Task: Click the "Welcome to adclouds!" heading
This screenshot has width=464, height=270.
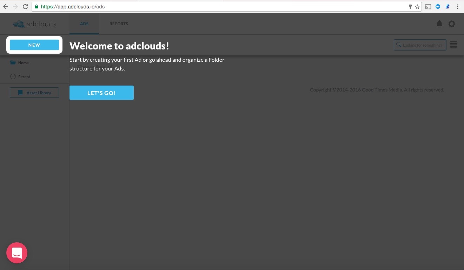Action: tap(119, 46)
